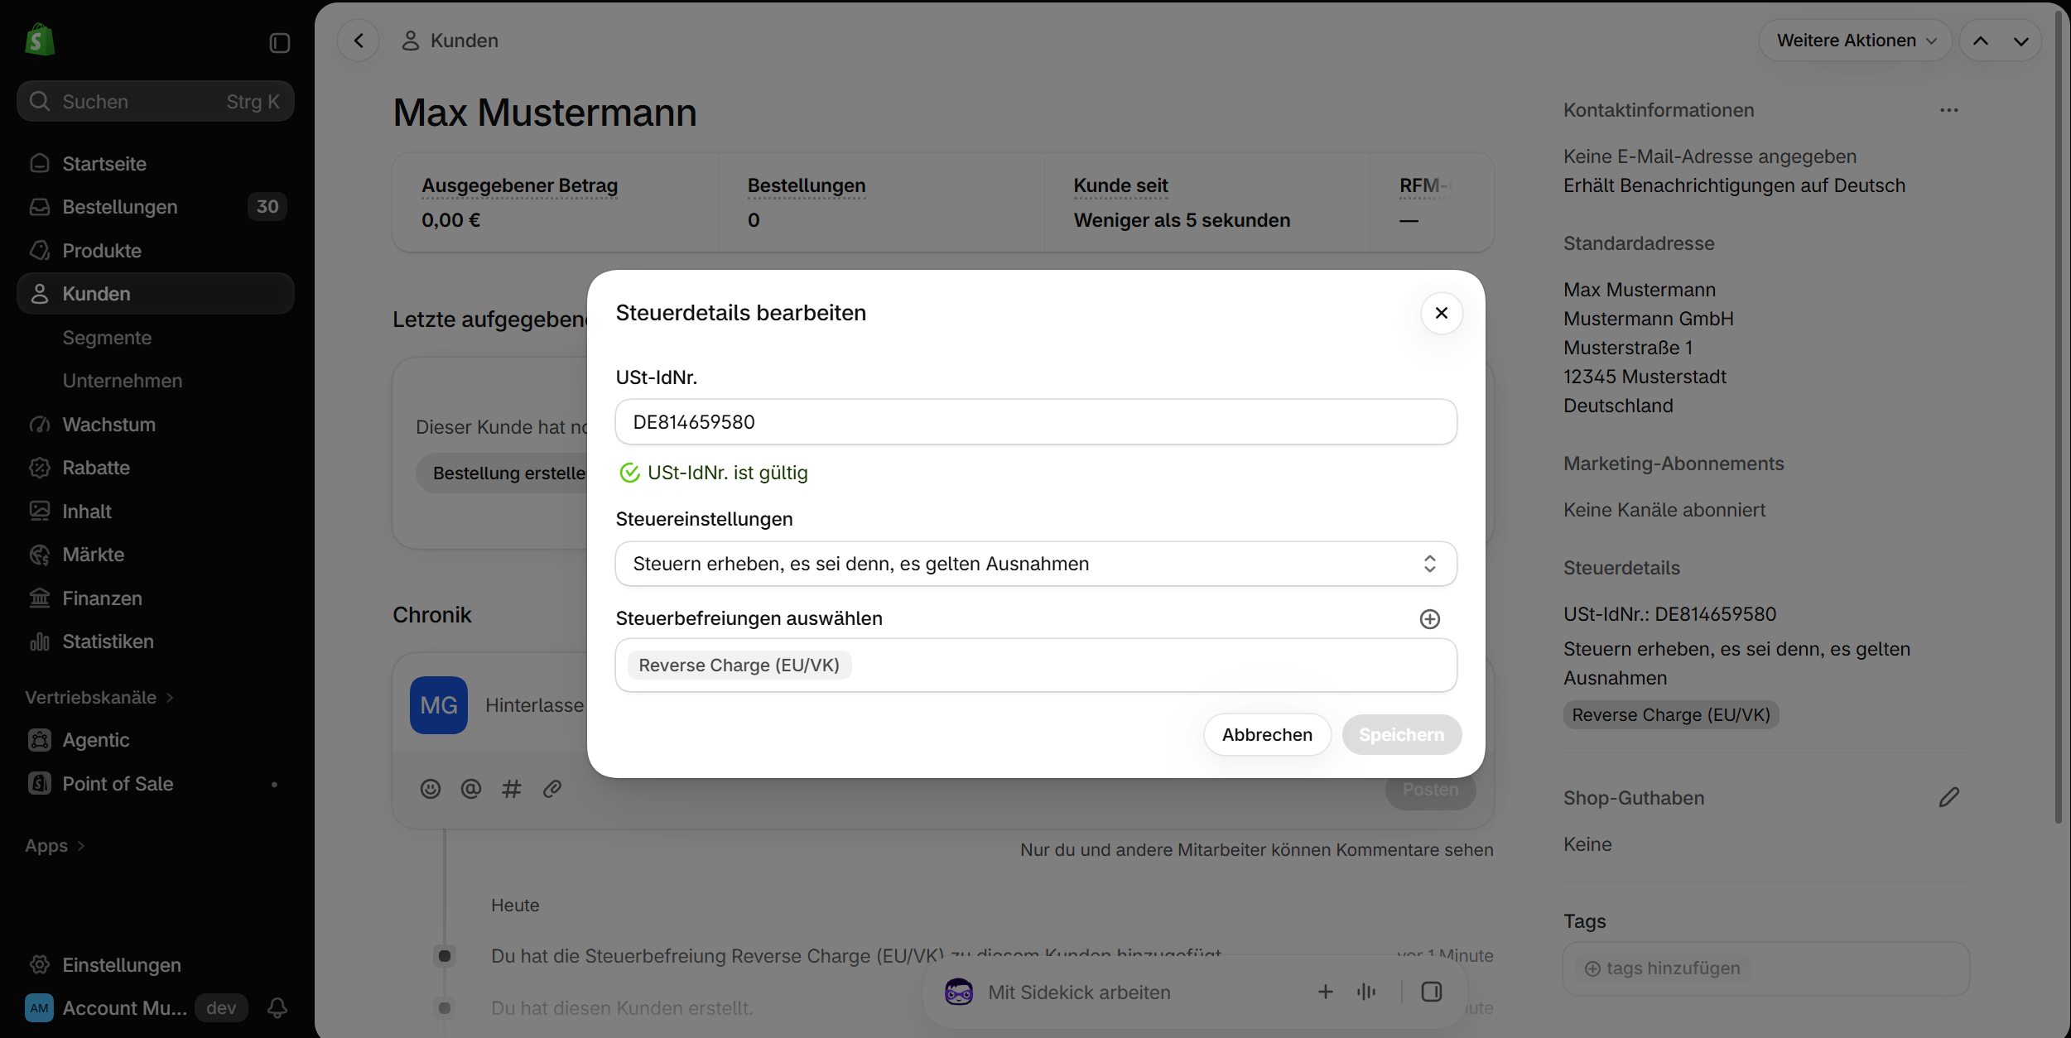
Task: Start Sidekick voice input icon
Action: pyautogui.click(x=1366, y=992)
